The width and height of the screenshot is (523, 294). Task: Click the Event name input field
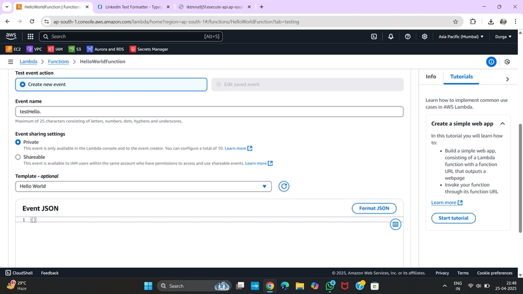pyautogui.click(x=209, y=112)
